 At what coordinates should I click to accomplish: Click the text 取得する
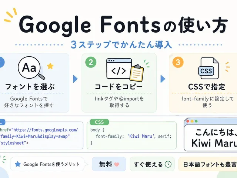point(119,105)
